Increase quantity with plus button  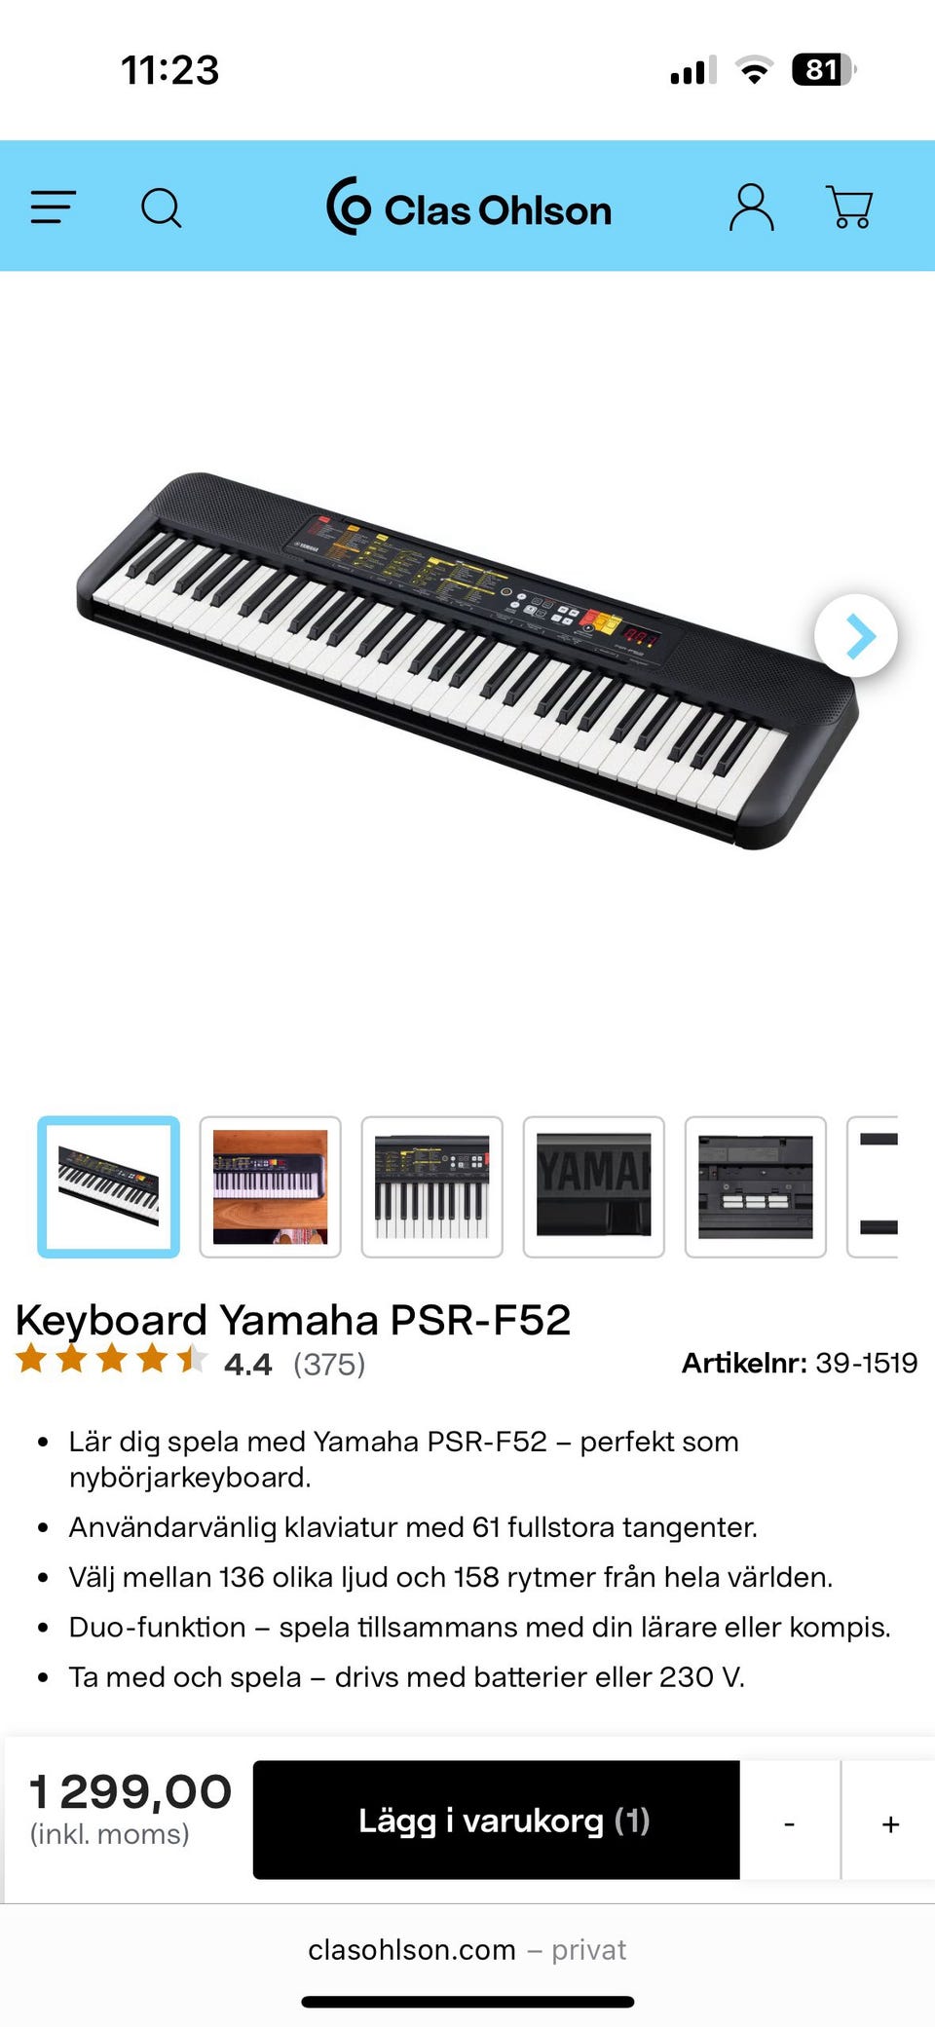(889, 1820)
